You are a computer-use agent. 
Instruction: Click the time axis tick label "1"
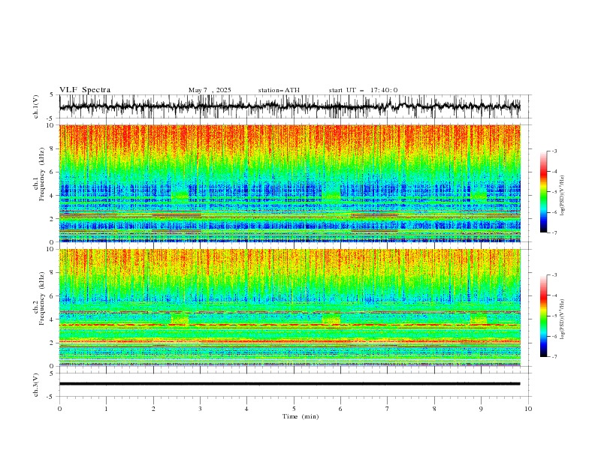106,409
